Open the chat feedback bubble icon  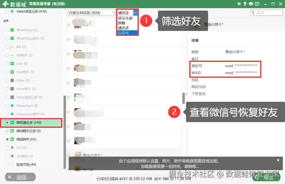pos(251,4)
